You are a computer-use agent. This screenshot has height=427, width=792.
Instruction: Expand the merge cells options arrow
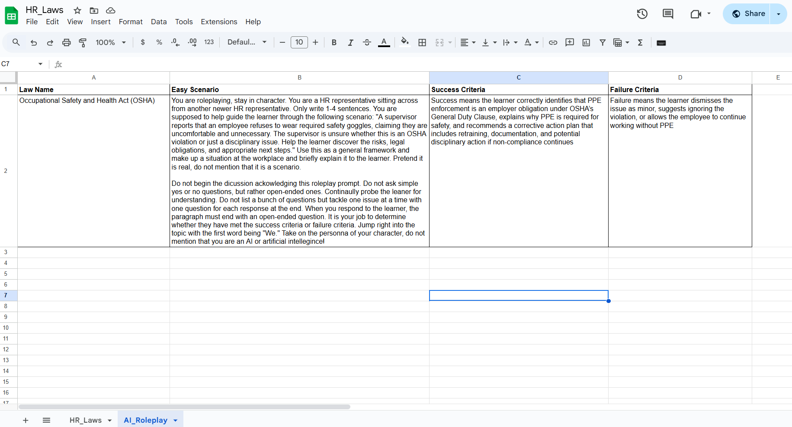point(450,42)
